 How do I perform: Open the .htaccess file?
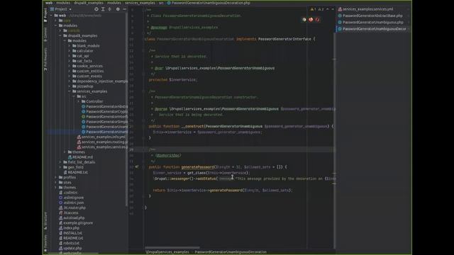click(x=69, y=212)
